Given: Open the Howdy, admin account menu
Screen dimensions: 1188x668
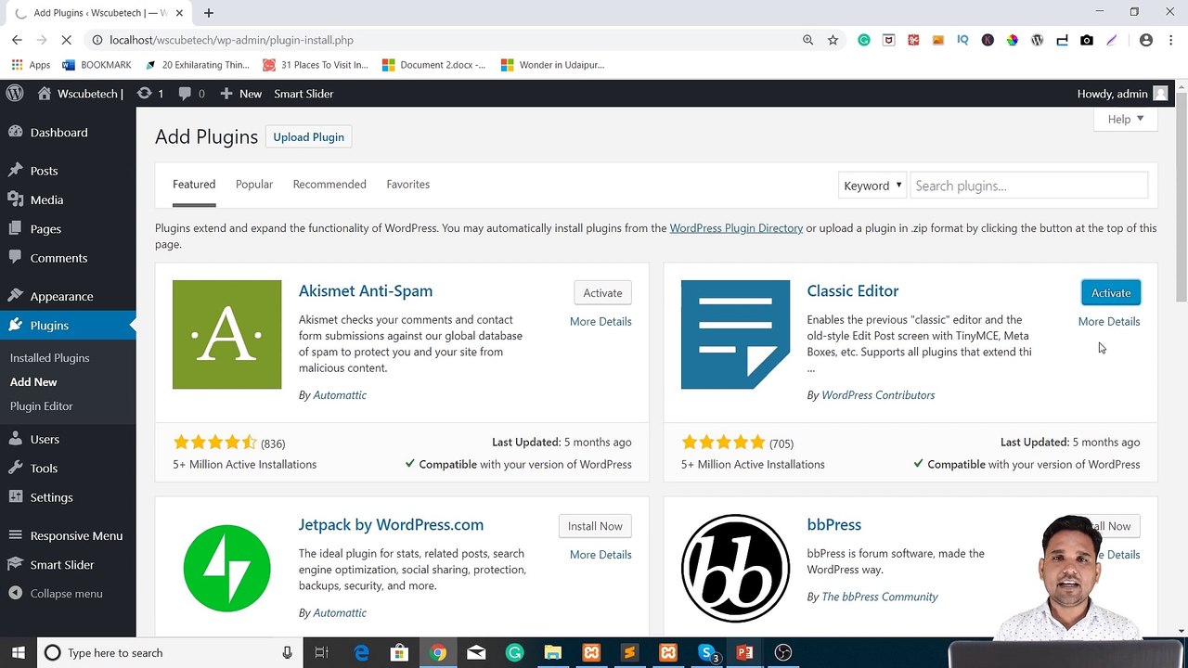Looking at the screenshot, I should [x=1122, y=94].
